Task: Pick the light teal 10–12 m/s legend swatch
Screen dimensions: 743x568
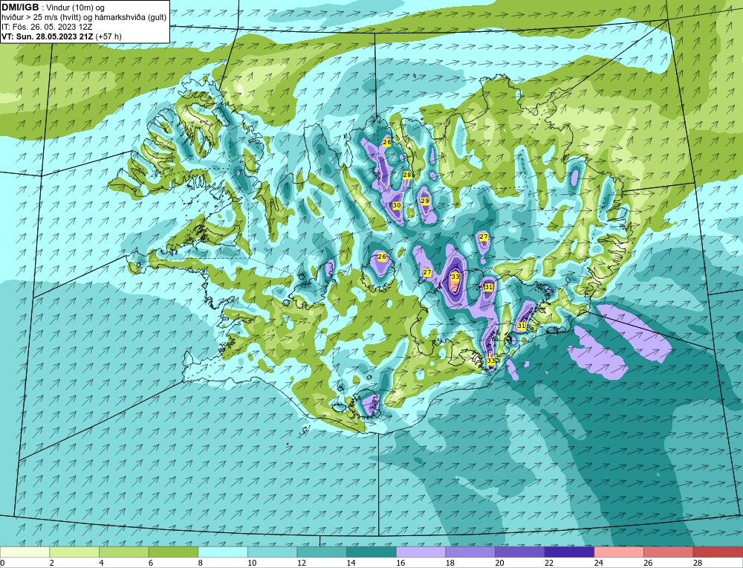Action: pyautogui.click(x=272, y=552)
